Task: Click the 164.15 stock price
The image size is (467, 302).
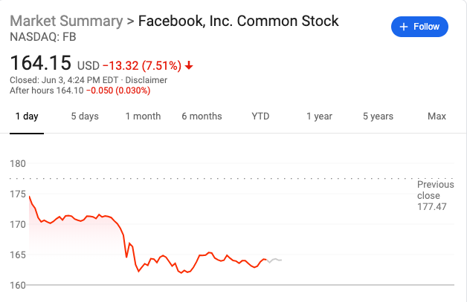Action: [41, 62]
